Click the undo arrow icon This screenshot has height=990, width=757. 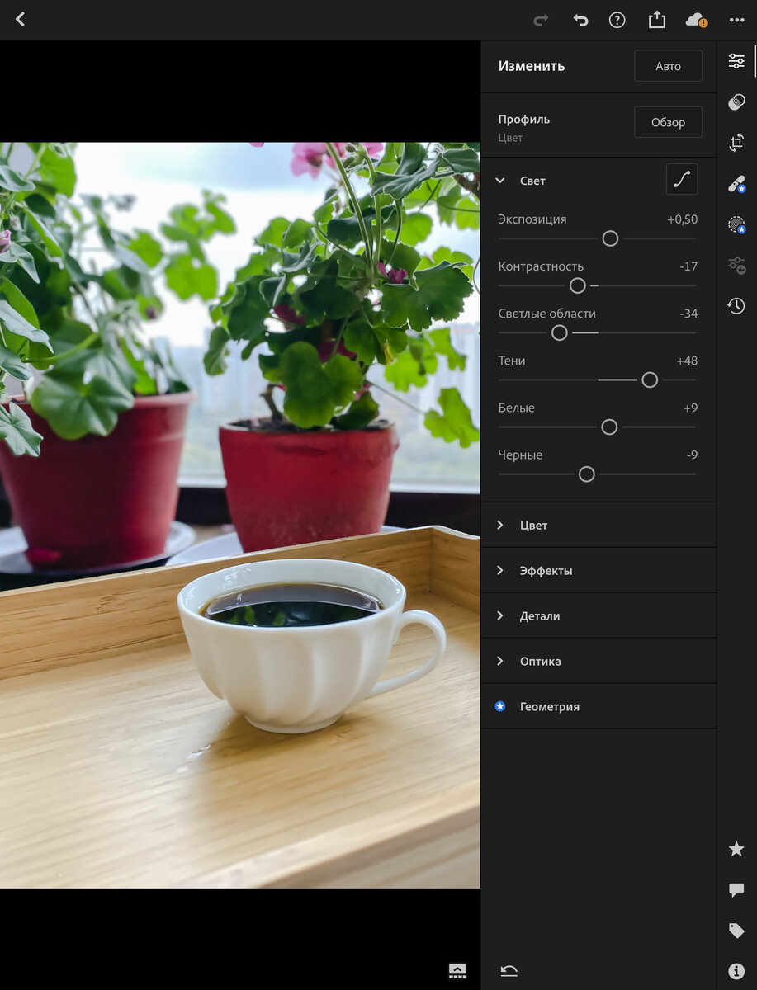pyautogui.click(x=580, y=20)
